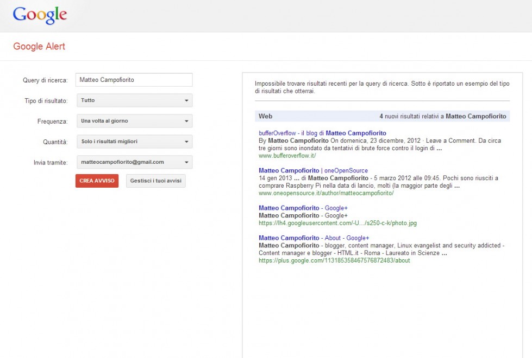The width and height of the screenshot is (532, 358).
Task: Click Gestisci i tuoi avvisi button
Action: coord(156,181)
